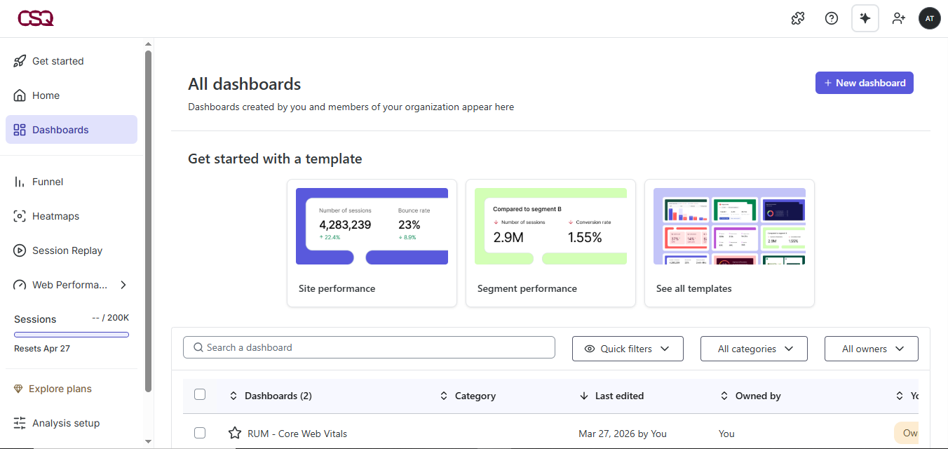Click the CSQ logo

[36, 18]
